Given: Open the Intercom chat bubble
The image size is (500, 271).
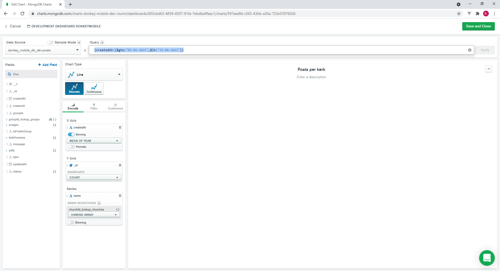Looking at the screenshot, I should point(487,258).
